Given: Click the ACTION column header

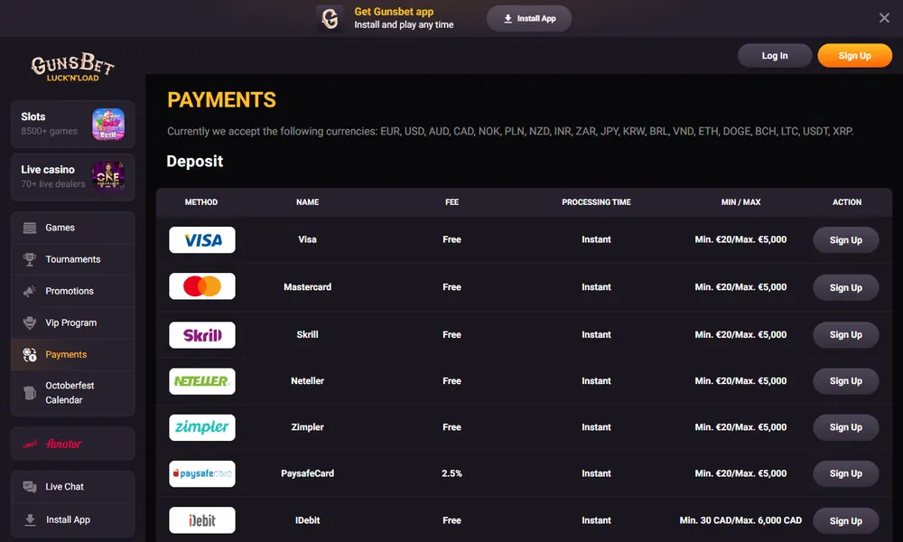Looking at the screenshot, I should click(847, 202).
